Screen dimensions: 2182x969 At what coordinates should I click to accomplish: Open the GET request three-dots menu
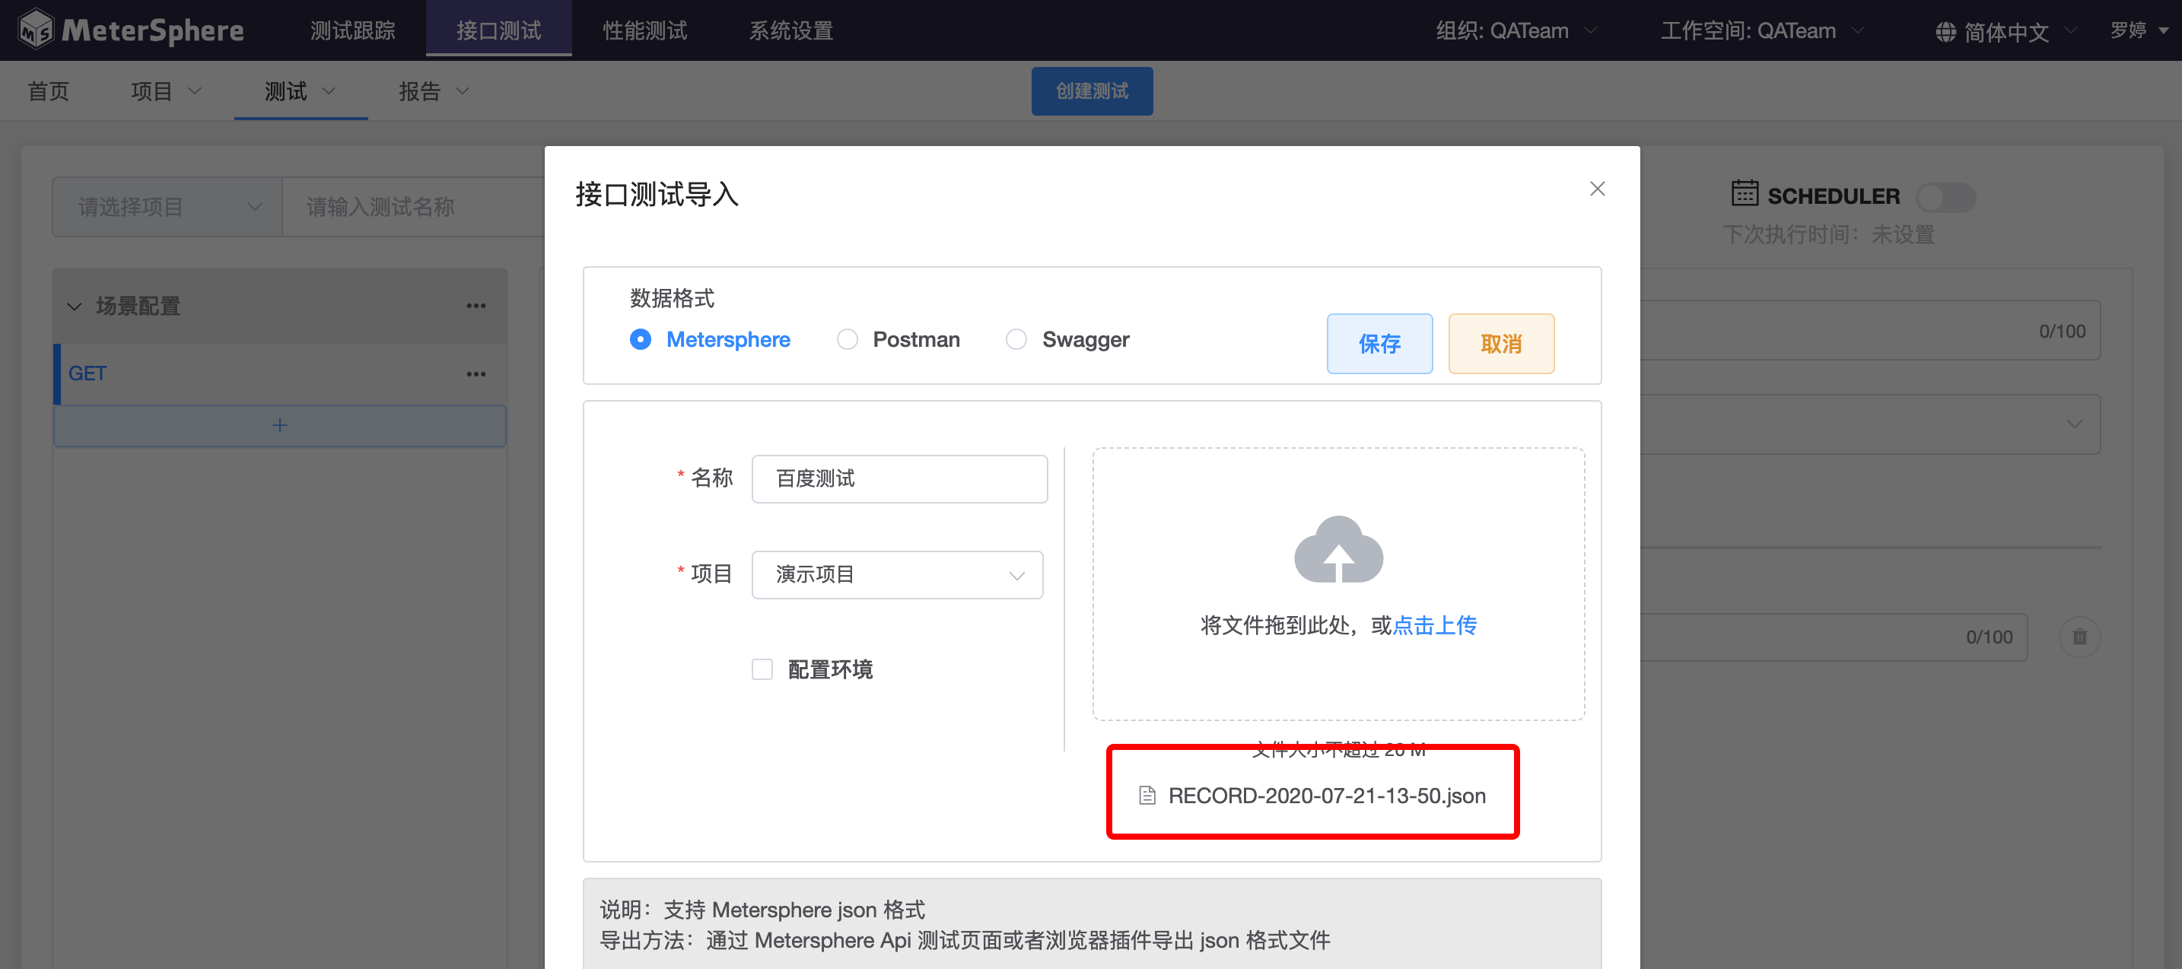pyautogui.click(x=476, y=373)
